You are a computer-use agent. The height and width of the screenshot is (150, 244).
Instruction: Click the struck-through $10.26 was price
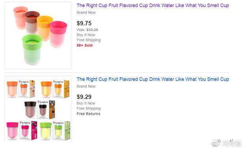pos(92,30)
